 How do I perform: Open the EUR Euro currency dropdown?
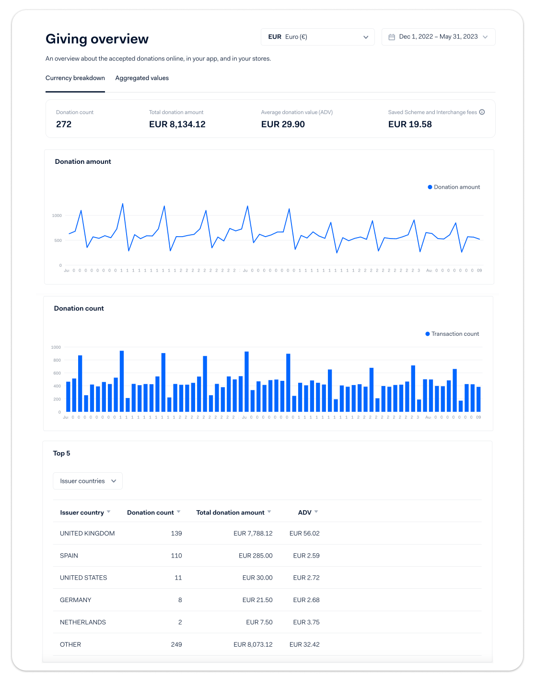tap(318, 37)
